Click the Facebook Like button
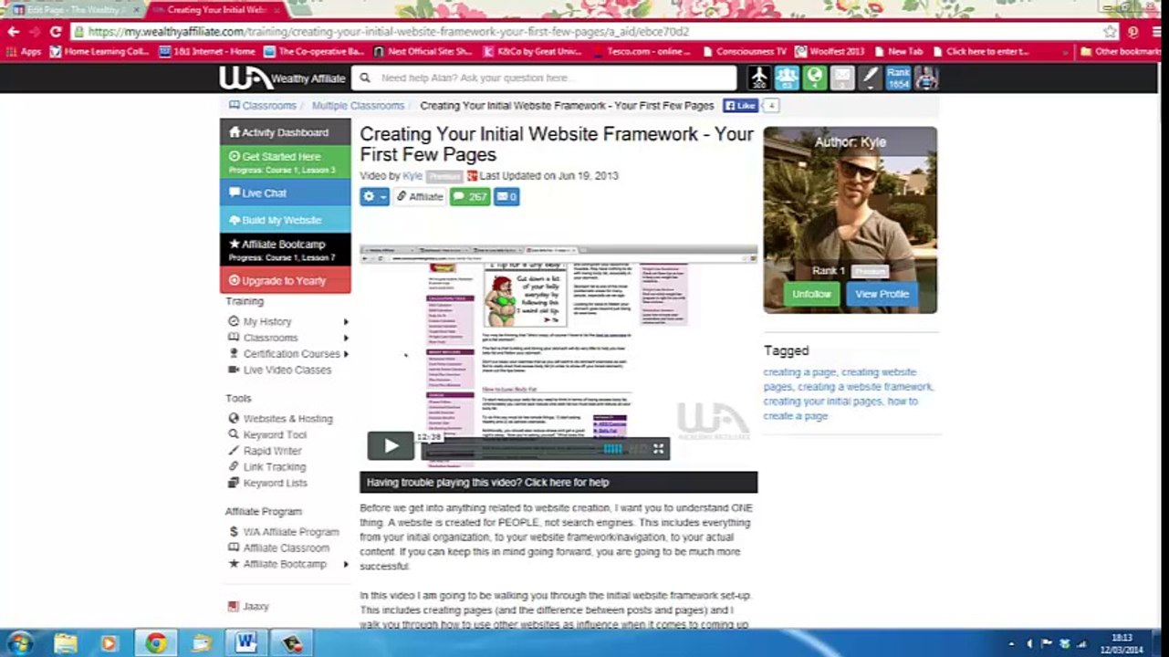This screenshot has width=1169, height=657. point(740,106)
